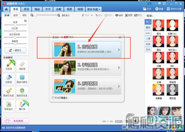This screenshot has width=185, height=132.
Task: Switch to the 文字 tab
Action: point(48,9)
